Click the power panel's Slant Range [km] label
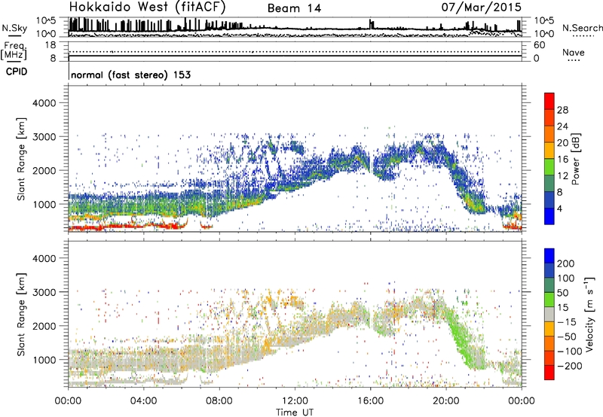 click(x=21, y=159)
